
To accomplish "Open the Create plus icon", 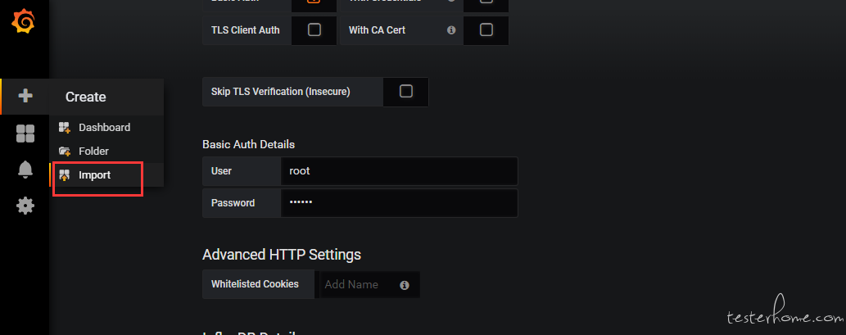I will pos(25,97).
